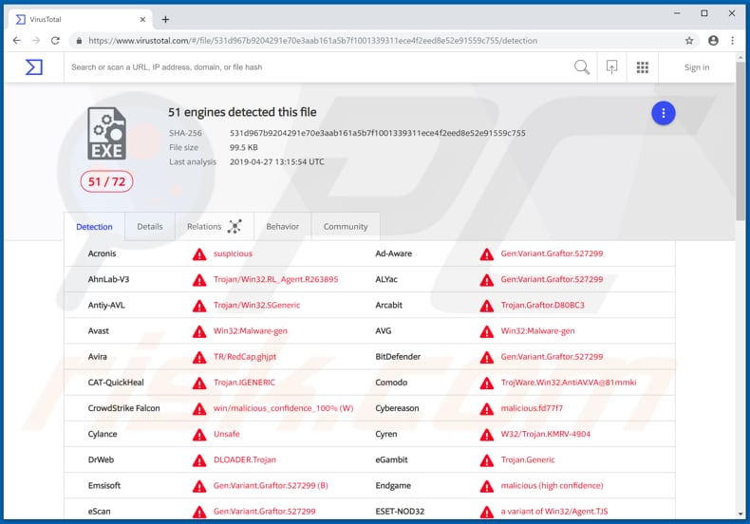Open Chrome three-dot menu
This screenshot has height=524, width=750.
point(732,41)
